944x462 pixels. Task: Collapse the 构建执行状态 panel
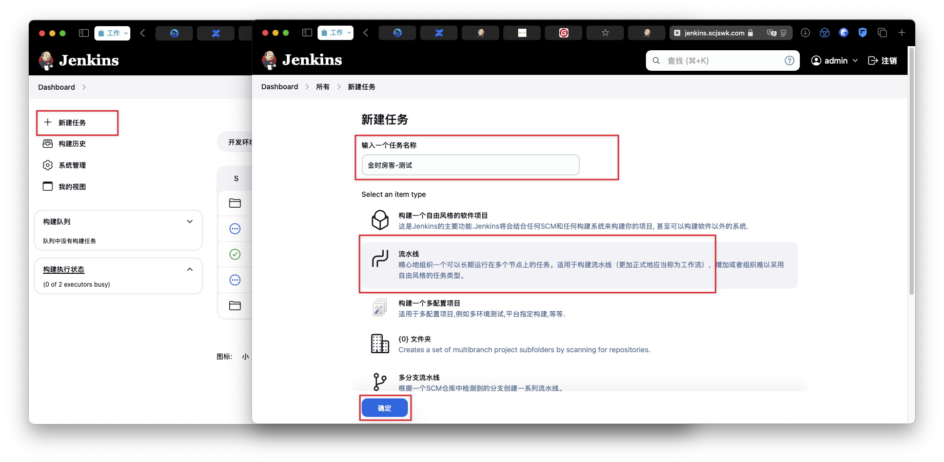(x=190, y=269)
